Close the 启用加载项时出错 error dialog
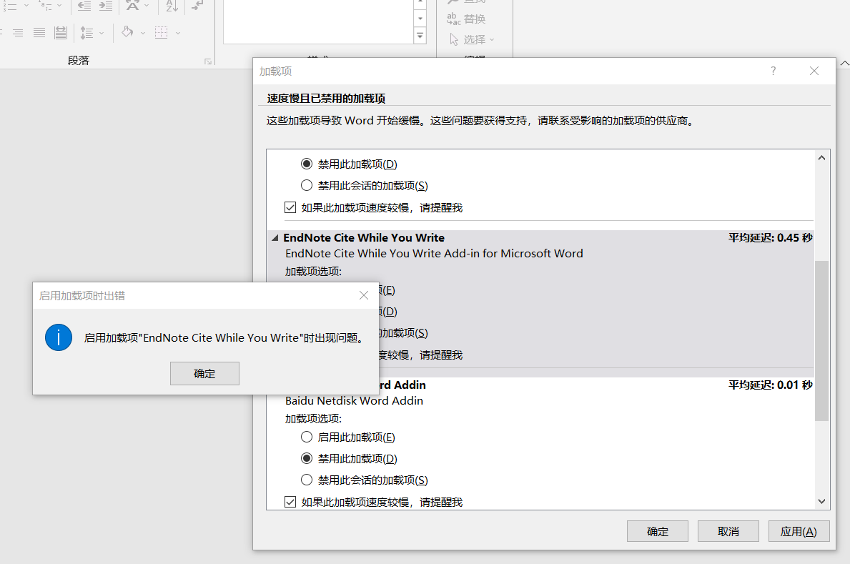This screenshot has height=564, width=850. tap(364, 295)
